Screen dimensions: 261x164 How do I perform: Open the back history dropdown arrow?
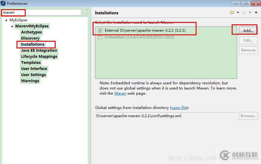(x=238, y=12)
